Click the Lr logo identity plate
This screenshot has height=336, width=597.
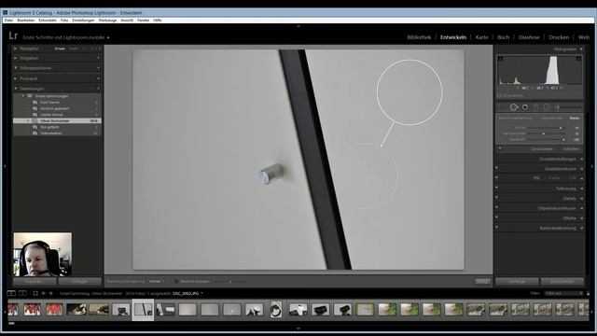pyautogui.click(x=13, y=36)
